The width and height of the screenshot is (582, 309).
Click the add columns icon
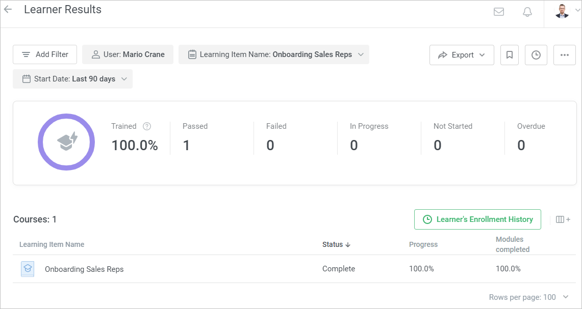pyautogui.click(x=563, y=219)
